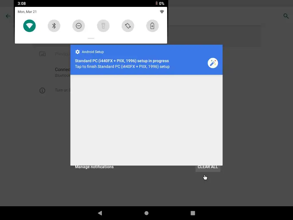Click the Turn on info circle icon

click(42, 91)
